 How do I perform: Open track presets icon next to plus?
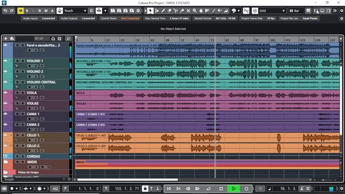[x=12, y=39]
